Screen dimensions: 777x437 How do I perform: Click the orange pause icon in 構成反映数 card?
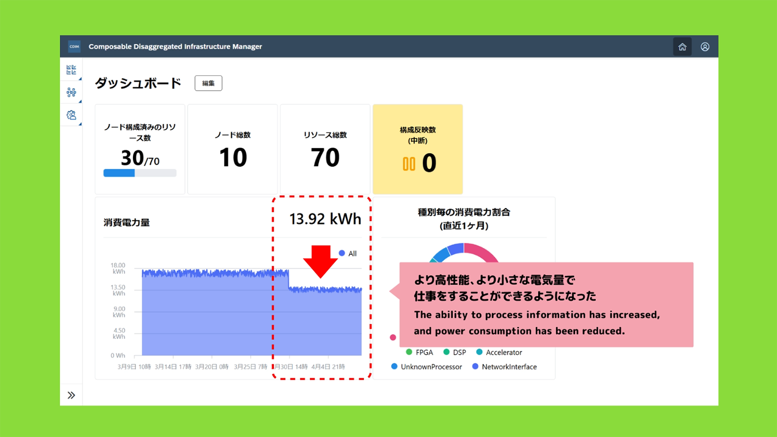click(409, 164)
